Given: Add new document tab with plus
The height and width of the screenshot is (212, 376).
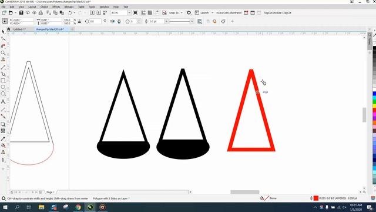Looking at the screenshot, I should 72,29.
